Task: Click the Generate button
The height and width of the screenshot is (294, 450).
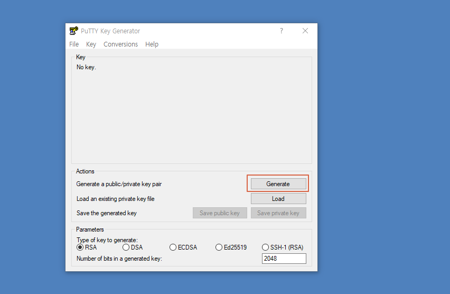Action: (x=278, y=184)
